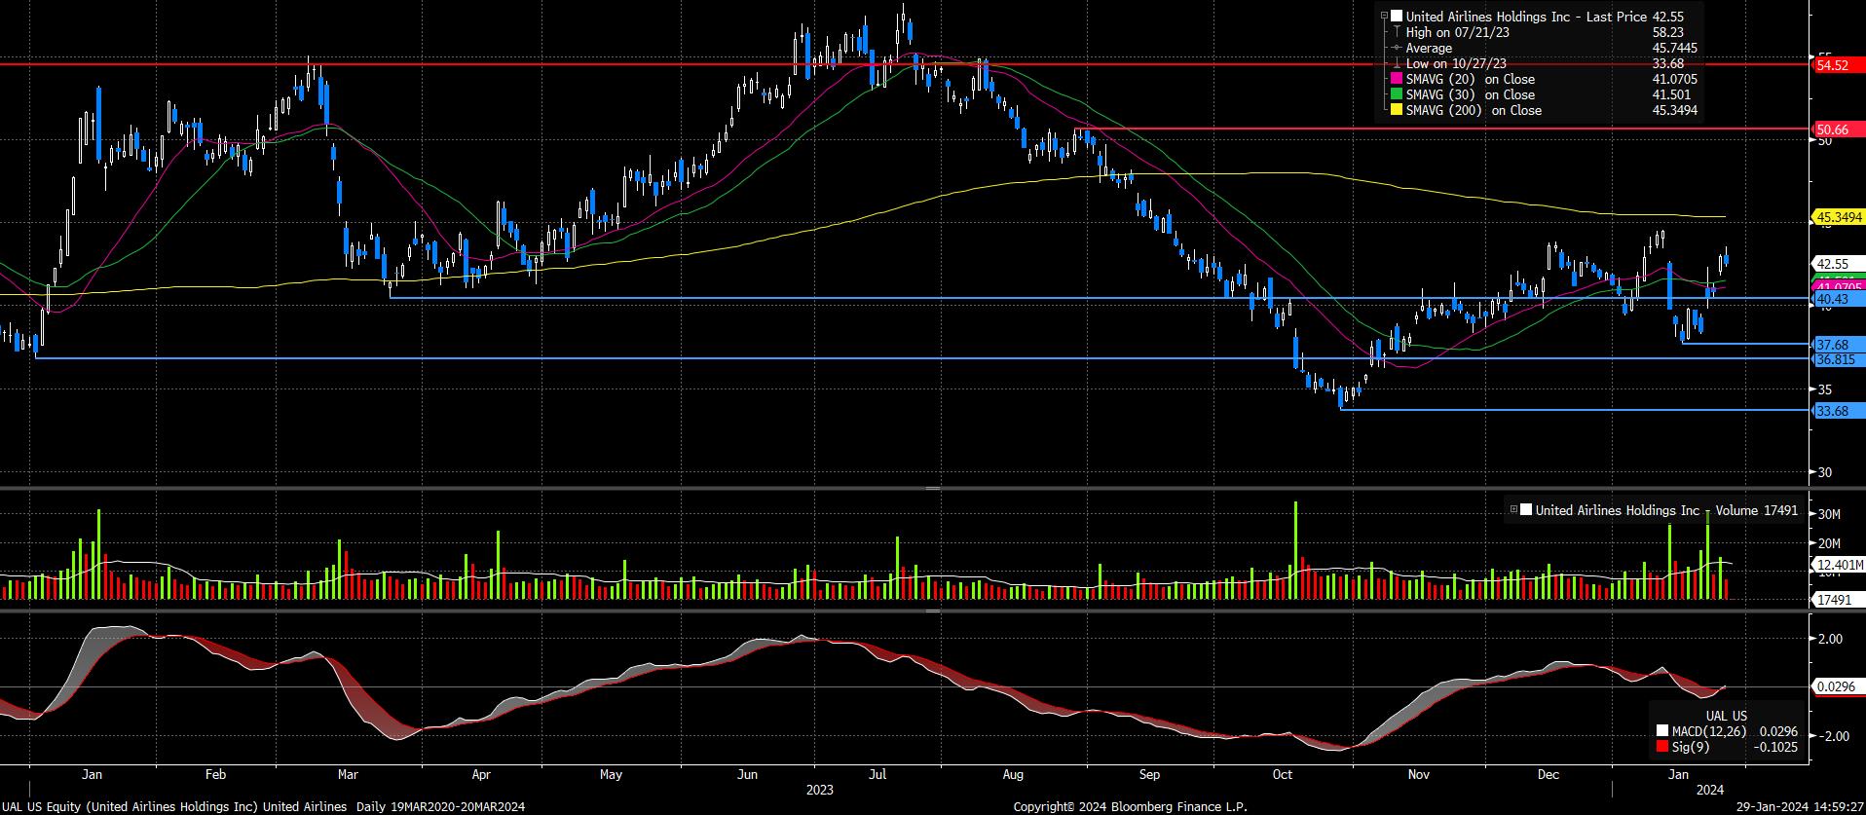This screenshot has width=1866, height=815.
Task: Click the divider handle between volume and MACD panes
Action: pos(932,611)
